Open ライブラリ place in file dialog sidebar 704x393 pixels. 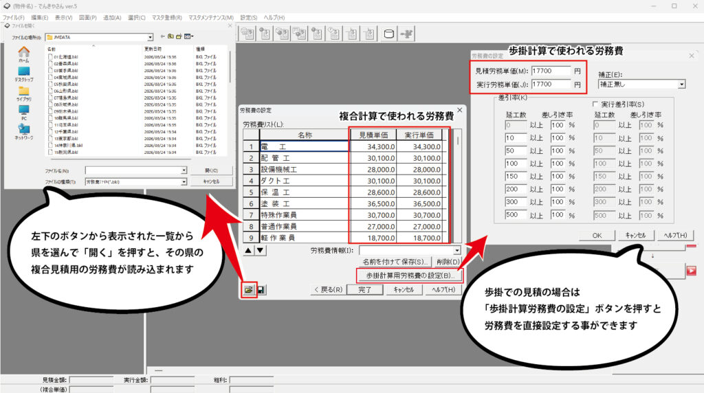click(24, 93)
